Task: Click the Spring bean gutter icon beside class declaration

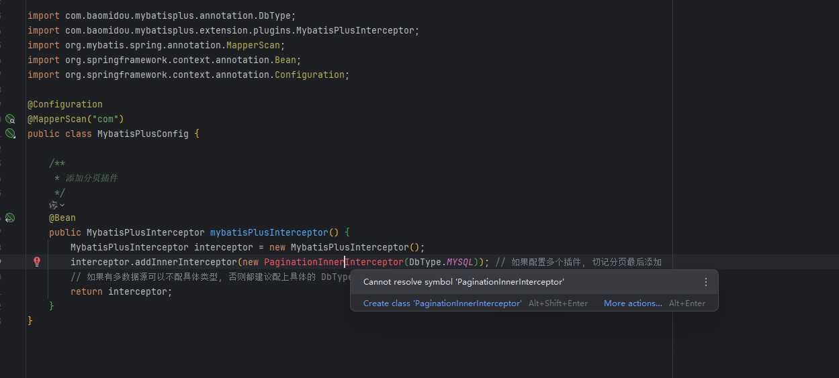Action: click(10, 134)
